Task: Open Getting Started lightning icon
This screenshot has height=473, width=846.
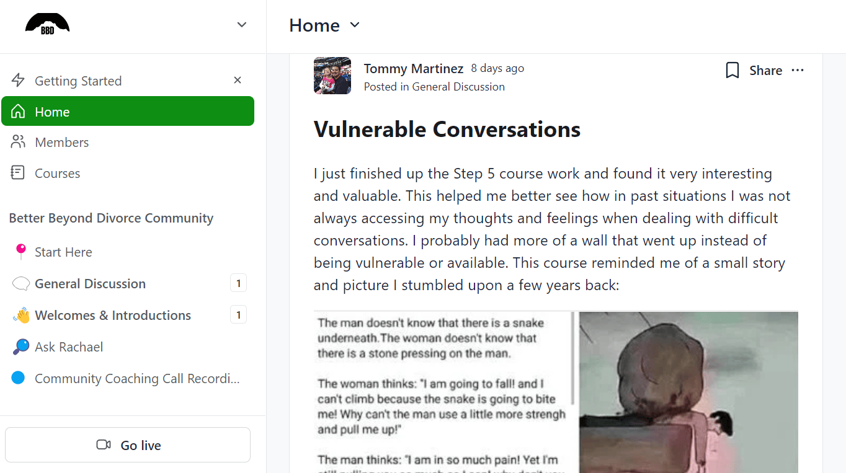Action: 19,81
